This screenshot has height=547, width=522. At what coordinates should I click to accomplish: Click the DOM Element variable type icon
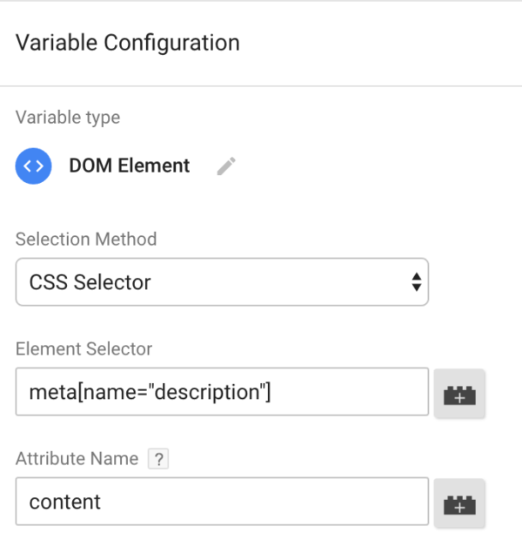33,165
